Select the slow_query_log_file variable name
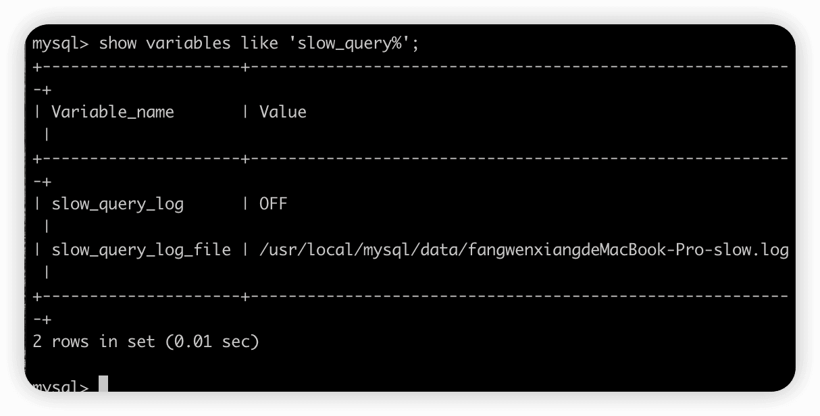Image resolution: width=820 pixels, height=416 pixels. point(141,250)
